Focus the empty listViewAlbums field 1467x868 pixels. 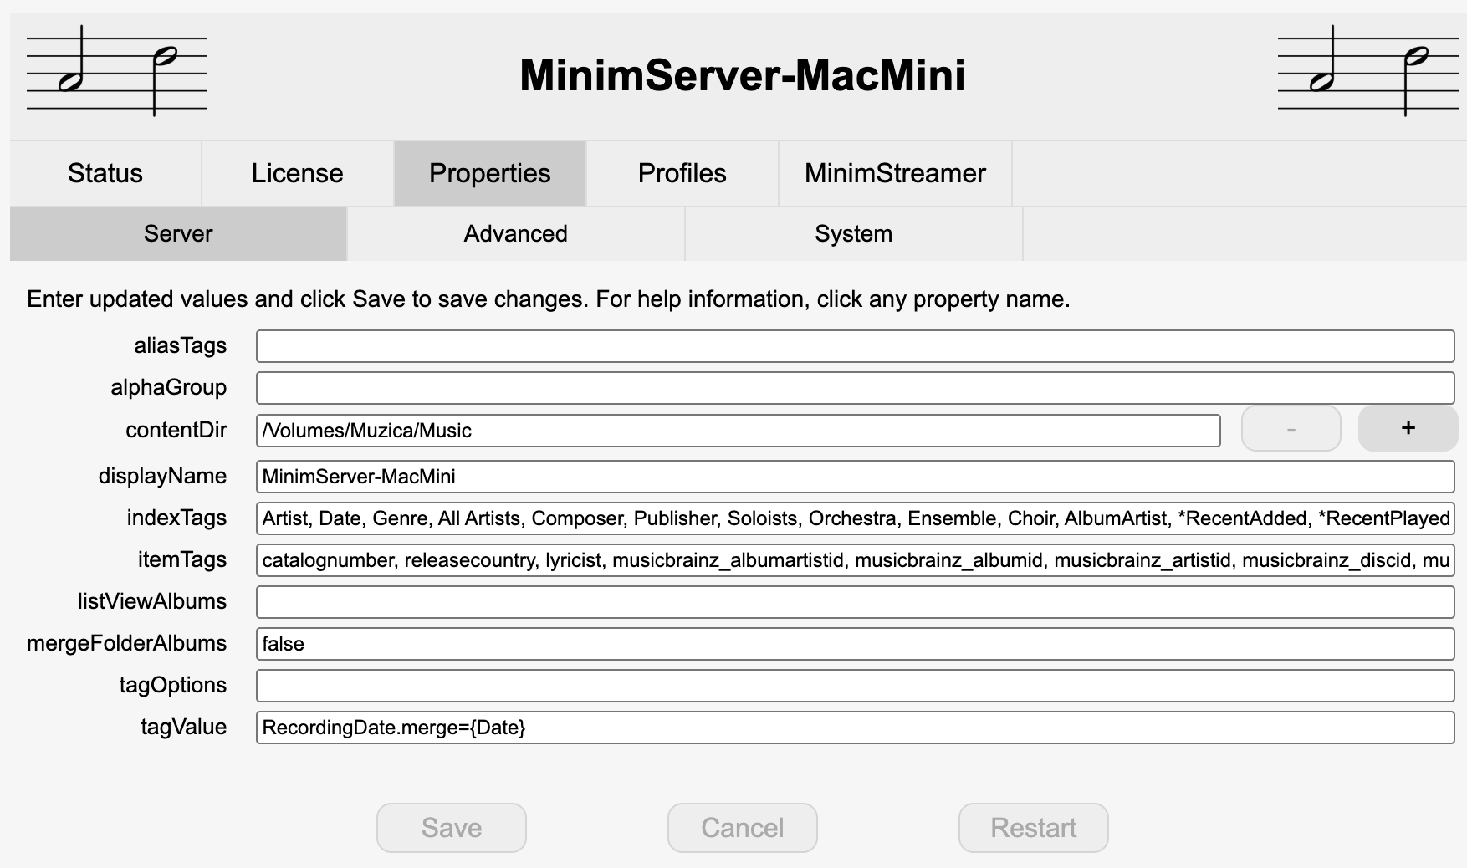coord(855,602)
